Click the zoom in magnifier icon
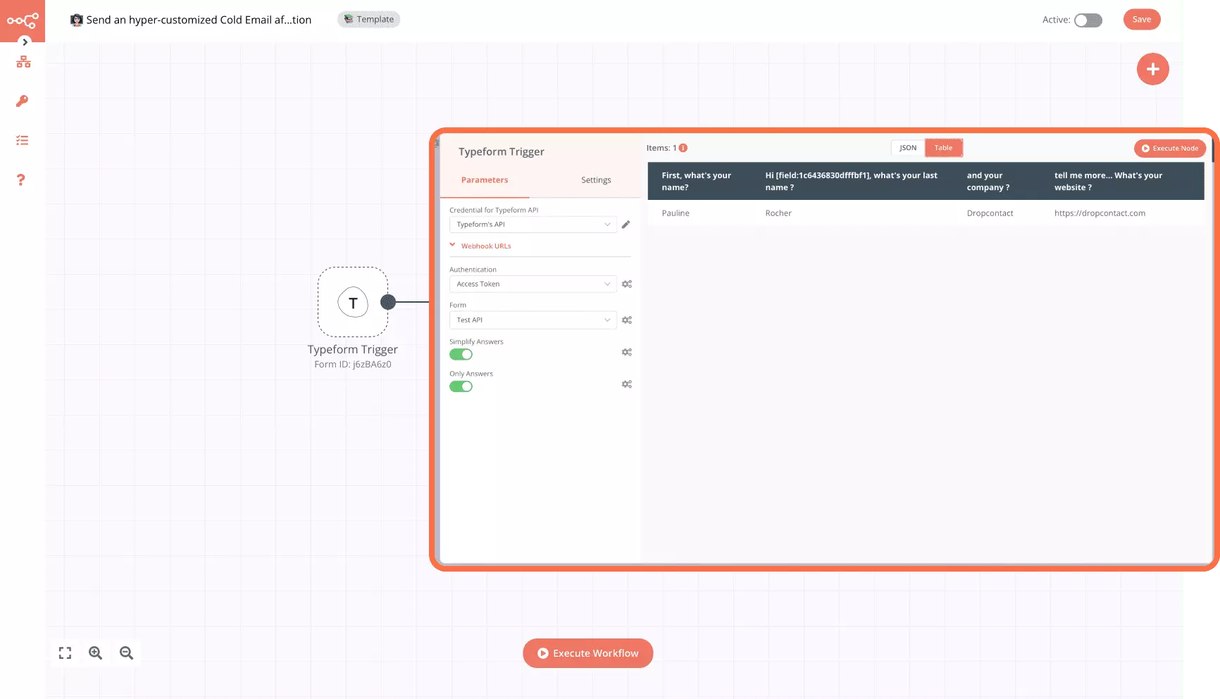1220x699 pixels. point(95,653)
